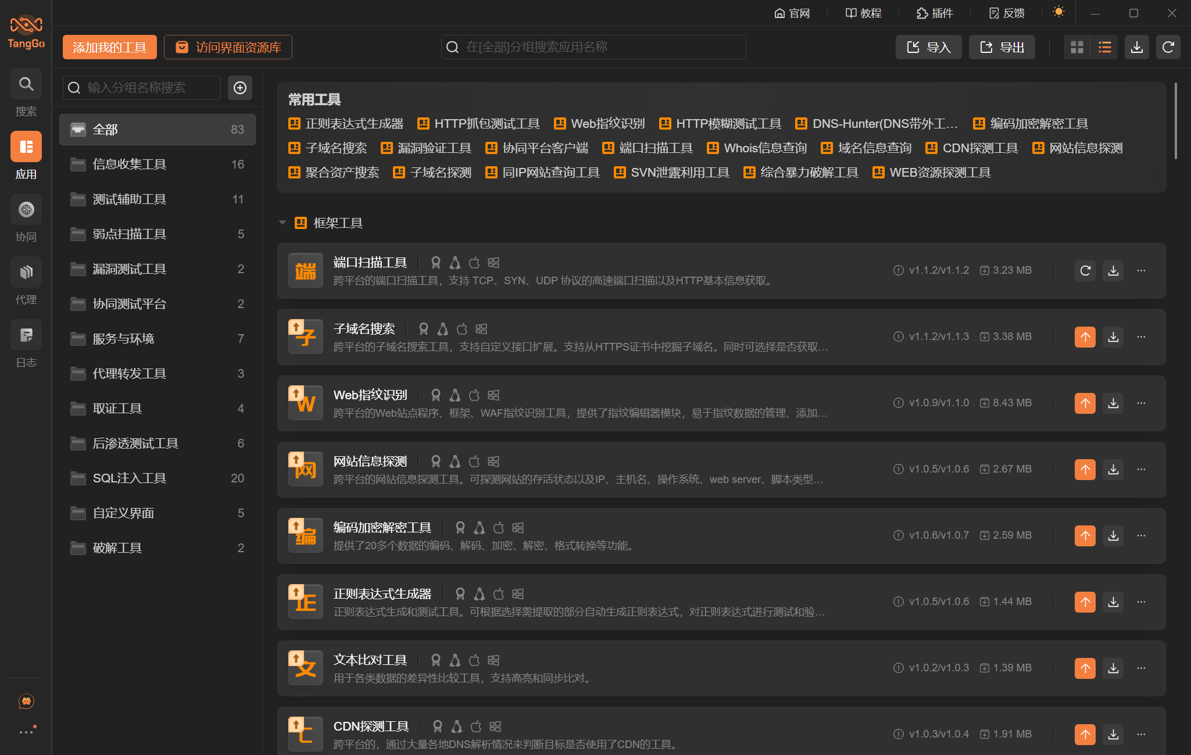Update Web指纹识别 via the orange upgrade arrow
Screen dimensions: 1191x755
[1085, 403]
